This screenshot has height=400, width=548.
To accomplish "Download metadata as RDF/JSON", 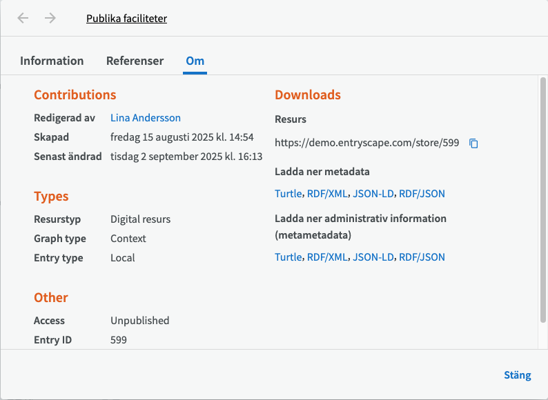I will click(x=422, y=194).
